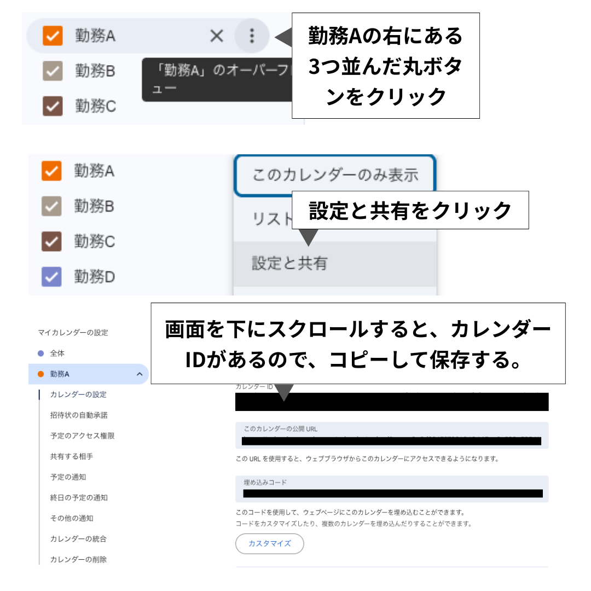This screenshot has height=591, width=591.
Task: Click the 埋め込みコード field
Action: tap(392, 489)
